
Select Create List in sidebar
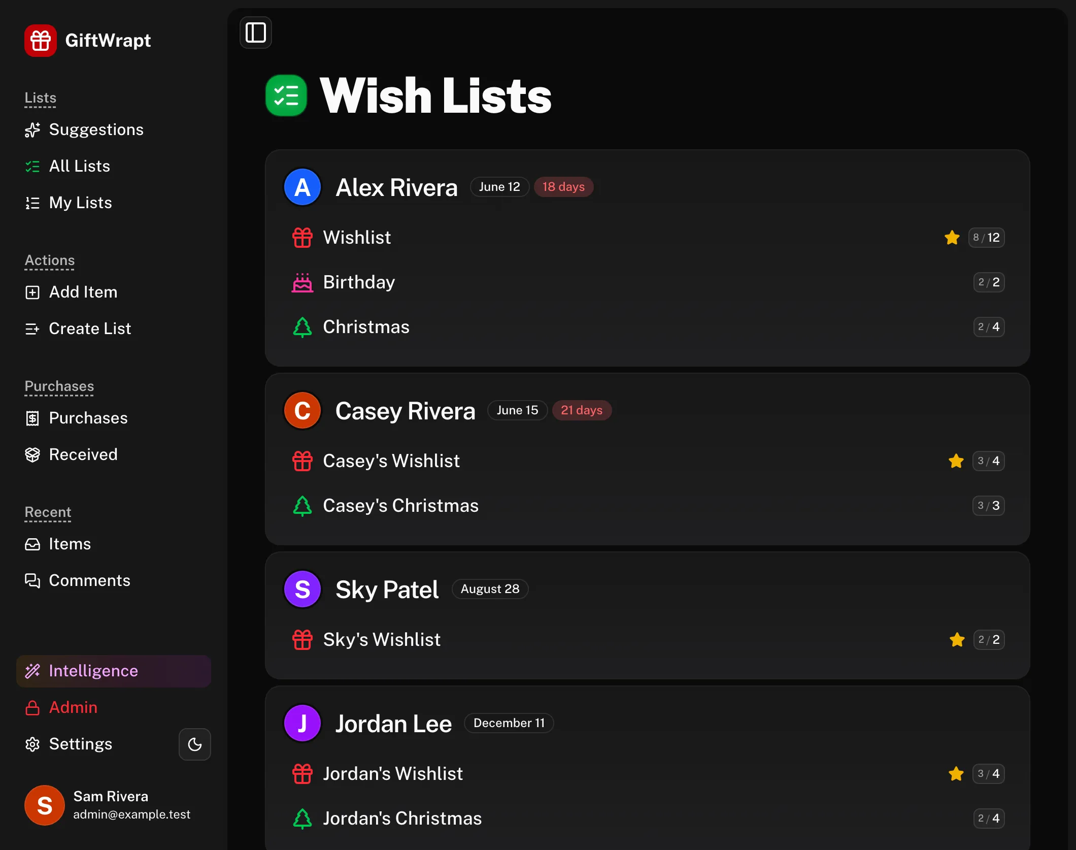click(x=114, y=329)
